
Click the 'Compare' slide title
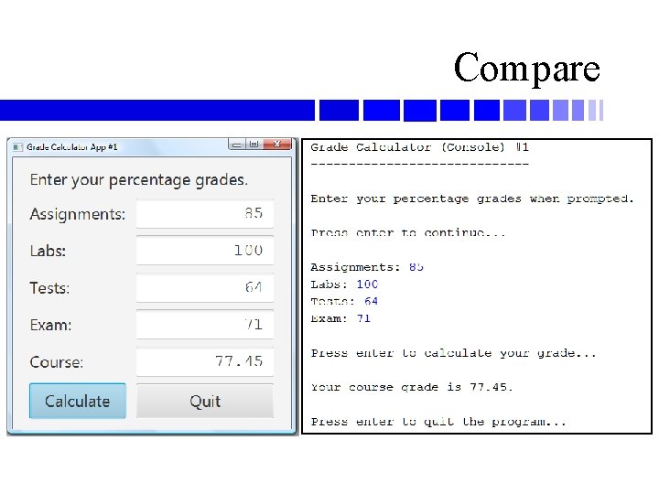[527, 69]
